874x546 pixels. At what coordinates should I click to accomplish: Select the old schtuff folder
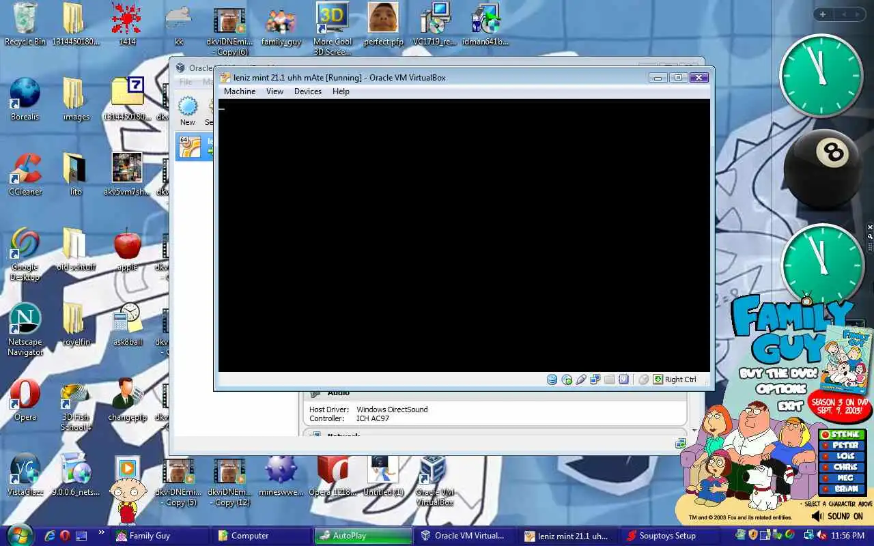tap(76, 249)
